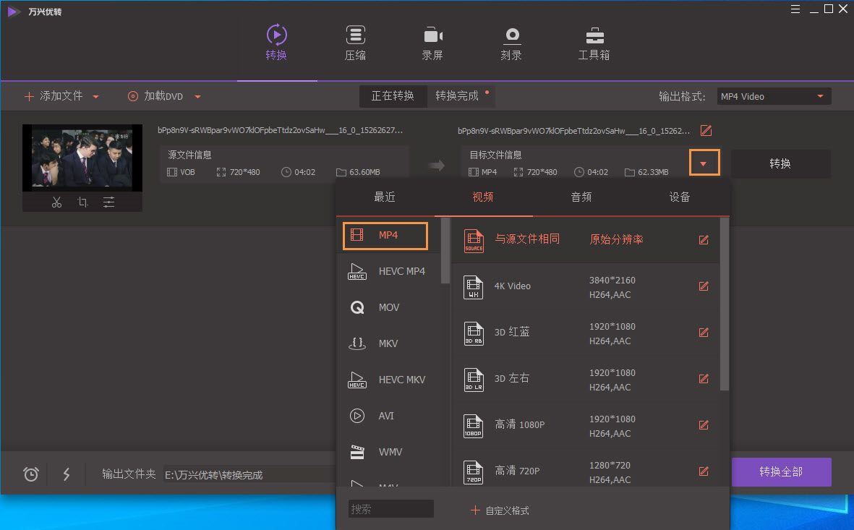Enable high-speed conversion via the lightning icon
This screenshot has width=854, height=530.
tap(67, 474)
